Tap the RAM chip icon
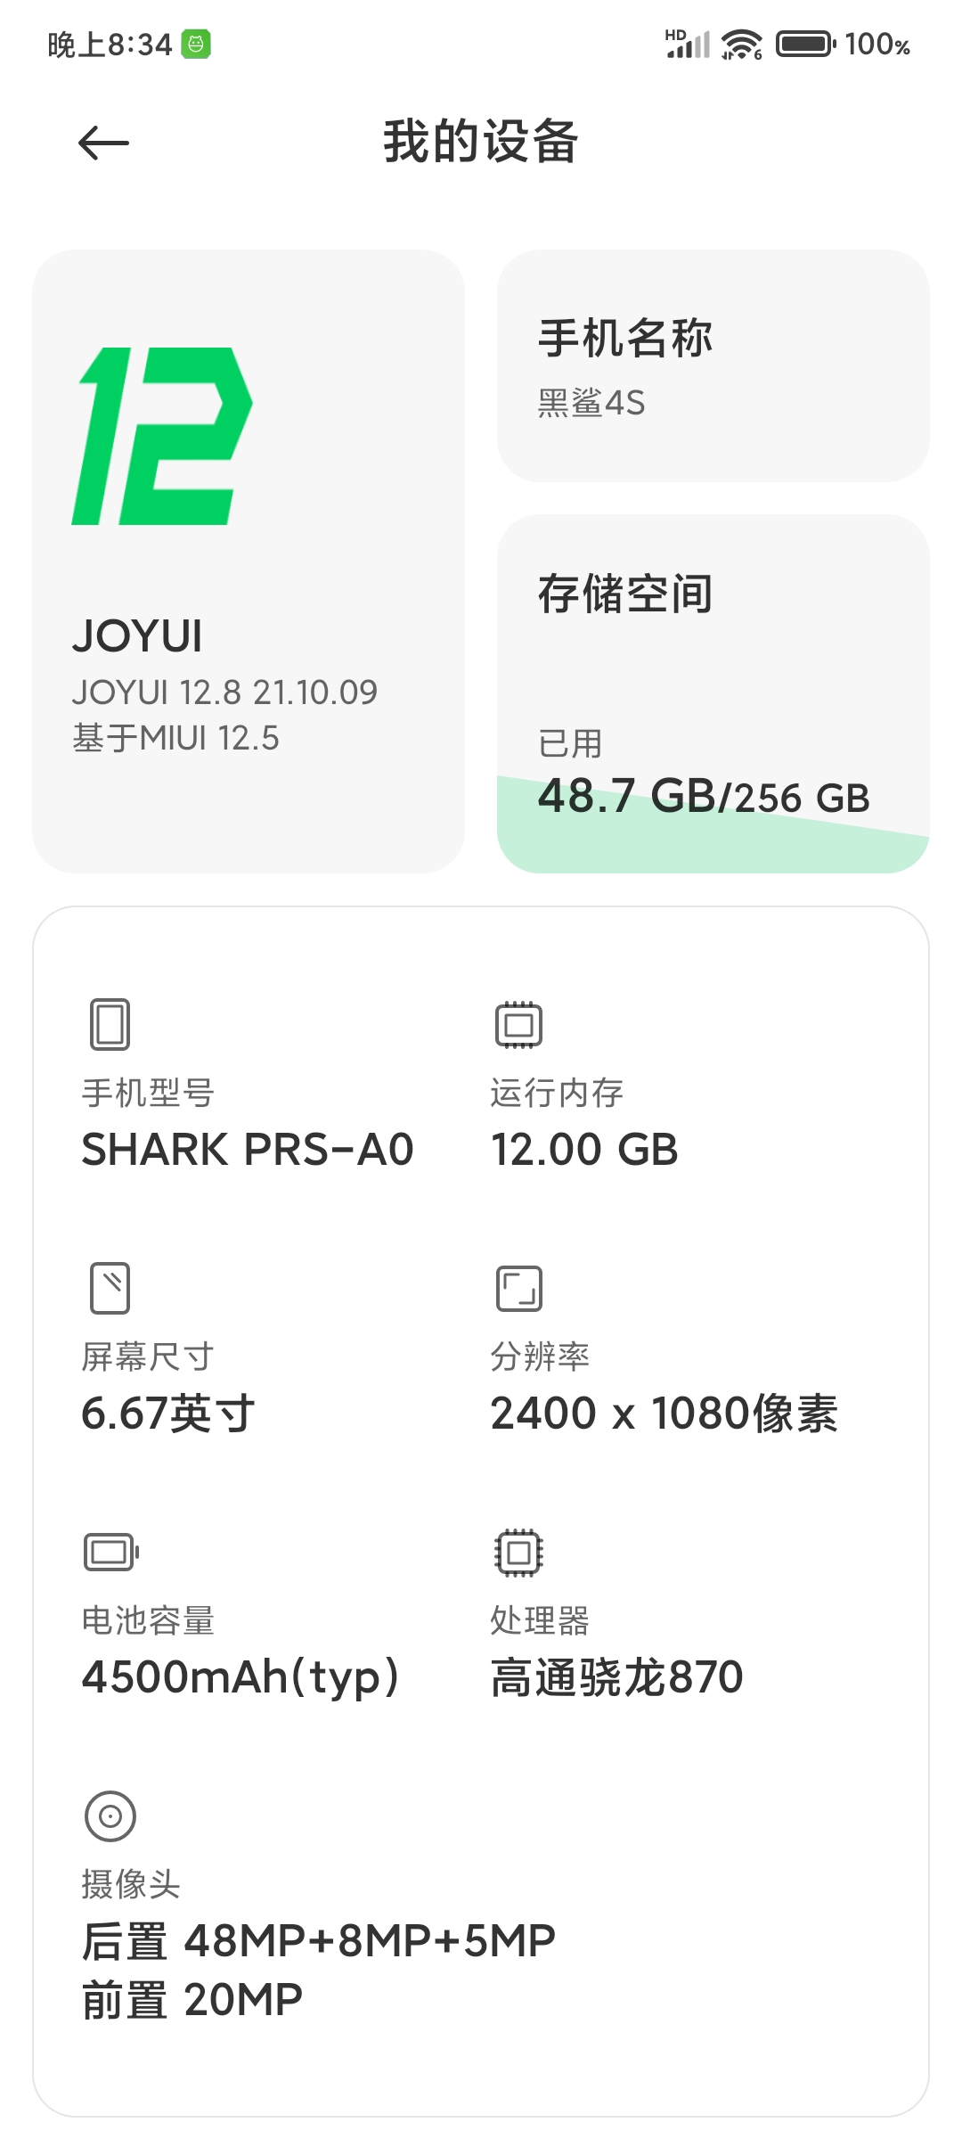The image size is (962, 2139). coord(519,1024)
